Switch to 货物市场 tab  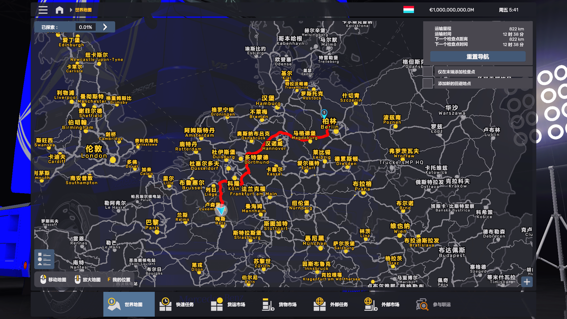click(x=283, y=304)
